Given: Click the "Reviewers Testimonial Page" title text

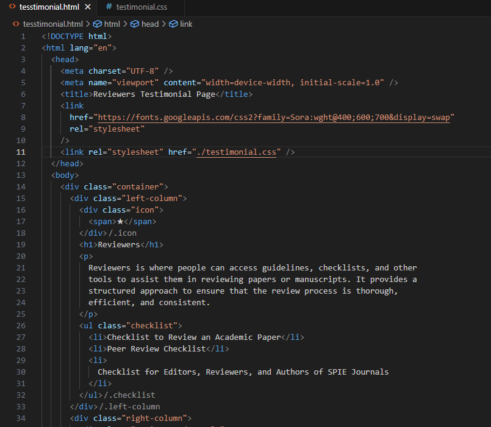Looking at the screenshot, I should point(154,94).
